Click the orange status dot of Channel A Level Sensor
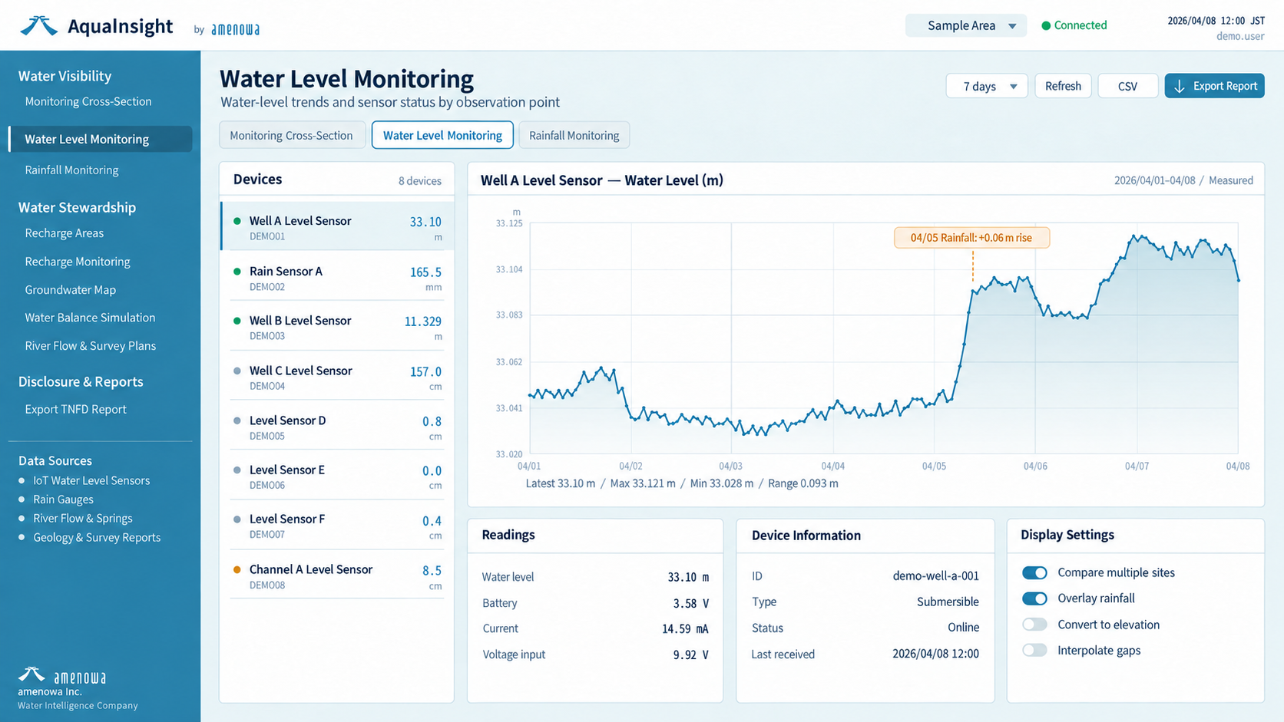Screen dimensions: 1284x722 237,569
